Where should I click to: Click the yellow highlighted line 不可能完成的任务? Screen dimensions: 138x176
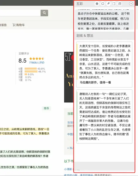point(11,133)
